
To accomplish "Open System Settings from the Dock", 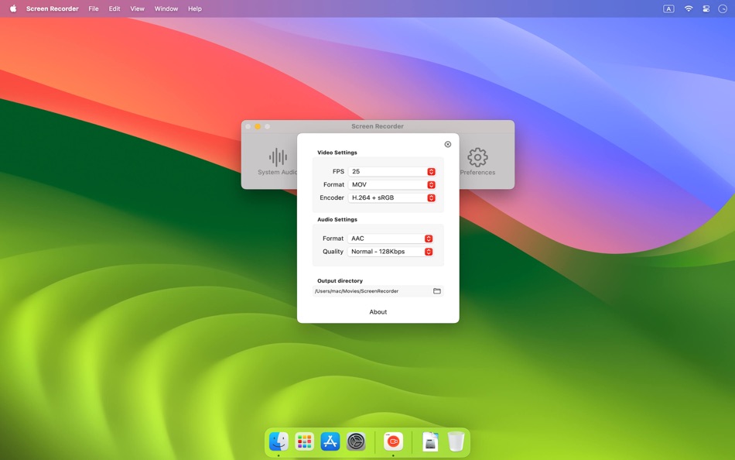I will (x=356, y=441).
